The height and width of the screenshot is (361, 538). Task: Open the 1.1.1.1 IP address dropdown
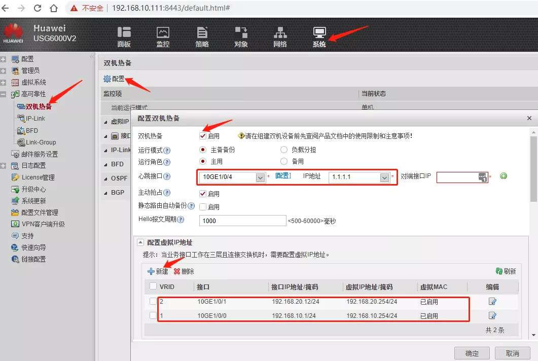point(384,177)
